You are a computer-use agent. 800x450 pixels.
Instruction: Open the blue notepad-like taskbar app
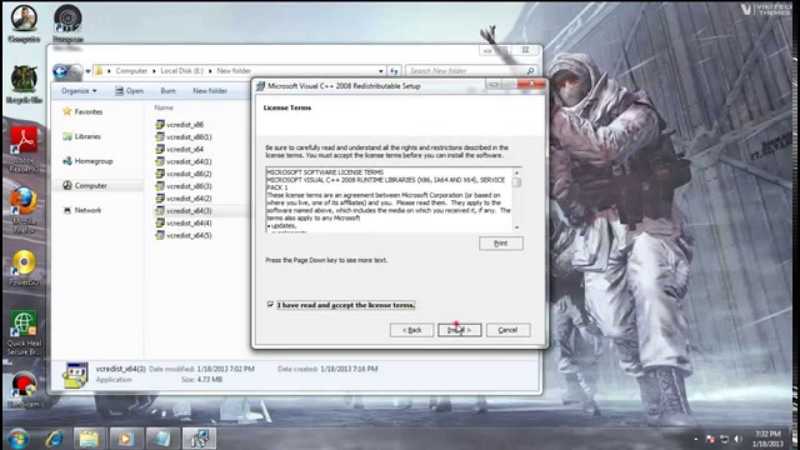pyautogui.click(x=162, y=437)
